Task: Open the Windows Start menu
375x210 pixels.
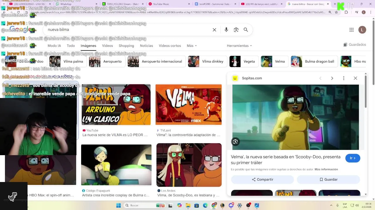Action: pos(118,205)
